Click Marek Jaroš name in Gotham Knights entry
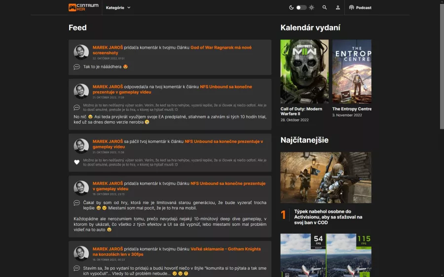The width and height of the screenshot is (444, 277). 108,249
